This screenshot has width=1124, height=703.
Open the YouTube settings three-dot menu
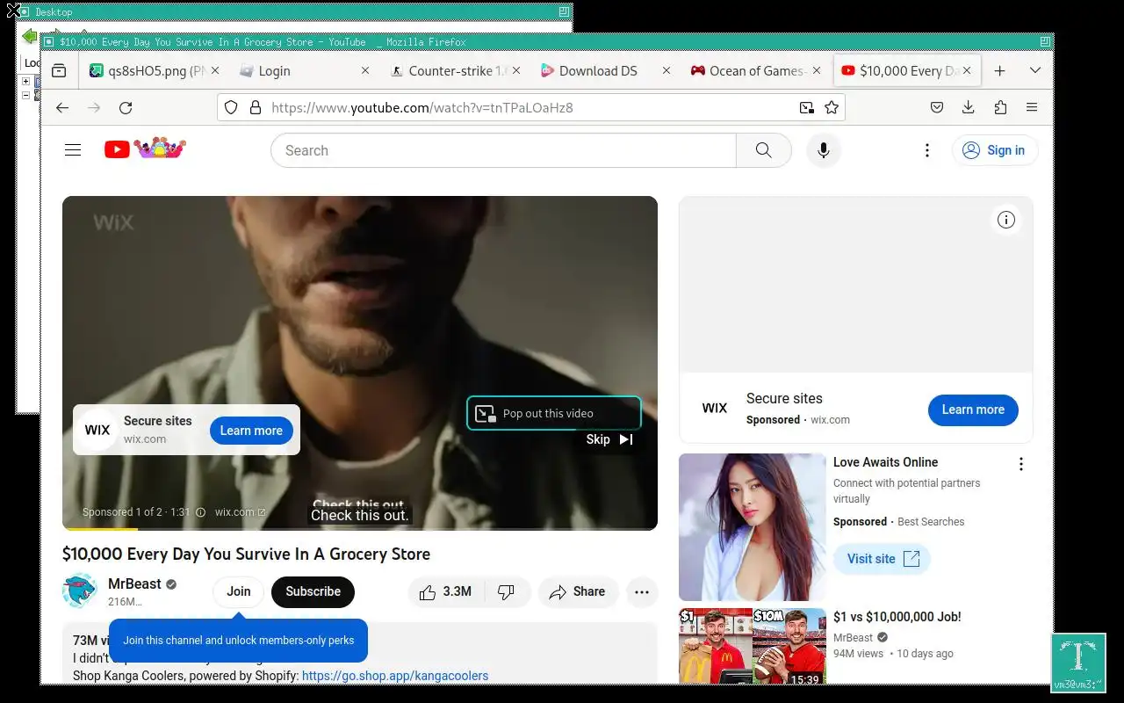(927, 150)
